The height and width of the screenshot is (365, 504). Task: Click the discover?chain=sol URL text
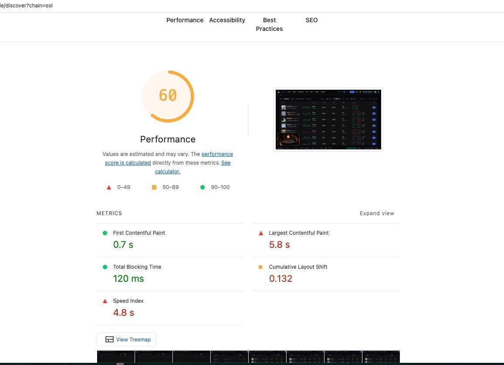click(x=27, y=6)
